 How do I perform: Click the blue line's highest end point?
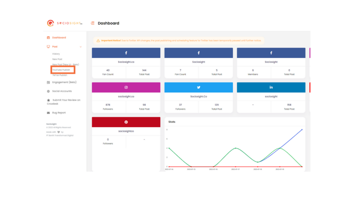coord(302,130)
